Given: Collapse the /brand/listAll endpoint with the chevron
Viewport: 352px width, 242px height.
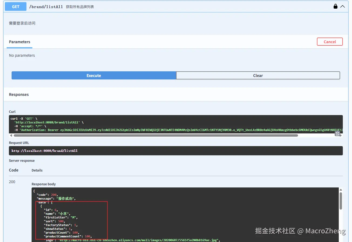Looking at the screenshot, I should [x=343, y=6].
